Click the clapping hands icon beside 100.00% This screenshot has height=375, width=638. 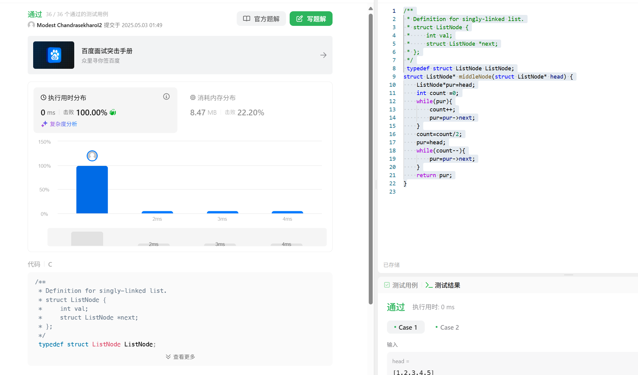(113, 112)
